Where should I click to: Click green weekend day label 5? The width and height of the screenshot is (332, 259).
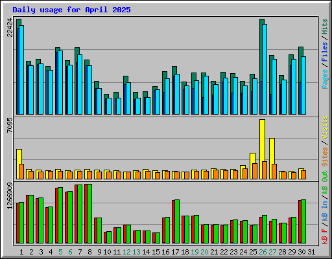tap(60, 252)
